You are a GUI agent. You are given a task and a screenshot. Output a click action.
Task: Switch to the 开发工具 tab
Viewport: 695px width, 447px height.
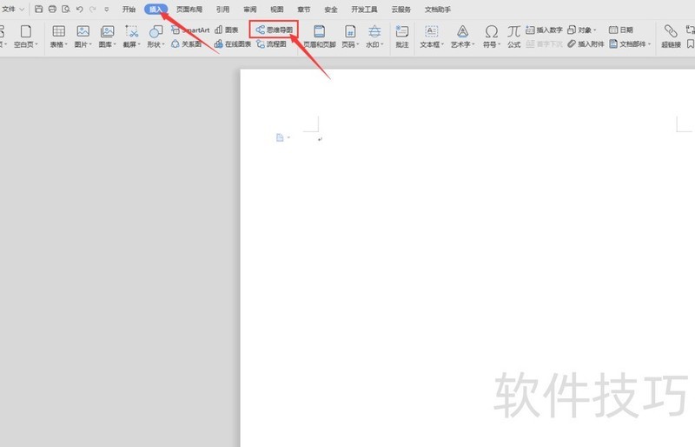coord(364,10)
